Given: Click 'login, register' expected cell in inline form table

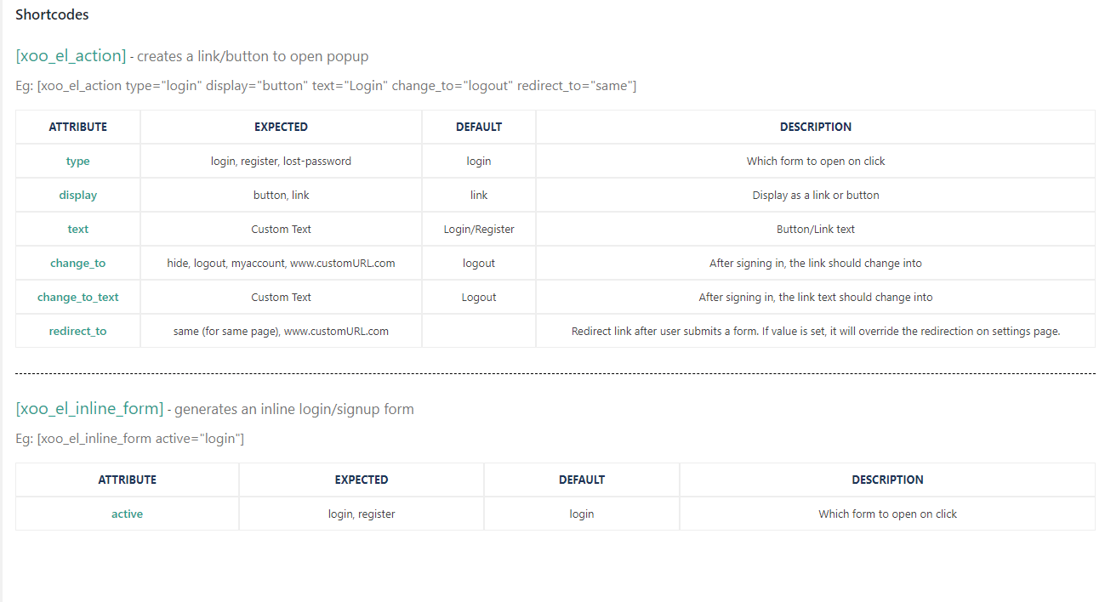Looking at the screenshot, I should click(x=362, y=514).
